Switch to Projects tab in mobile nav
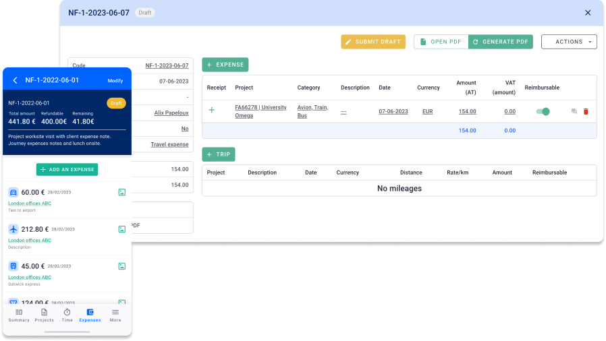The width and height of the screenshot is (606, 341). coord(44,315)
